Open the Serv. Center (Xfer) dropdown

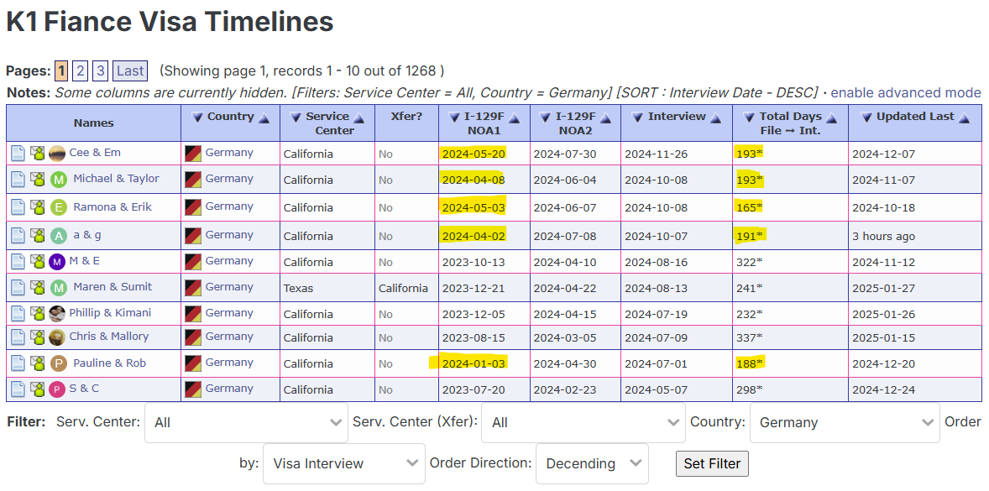[583, 422]
